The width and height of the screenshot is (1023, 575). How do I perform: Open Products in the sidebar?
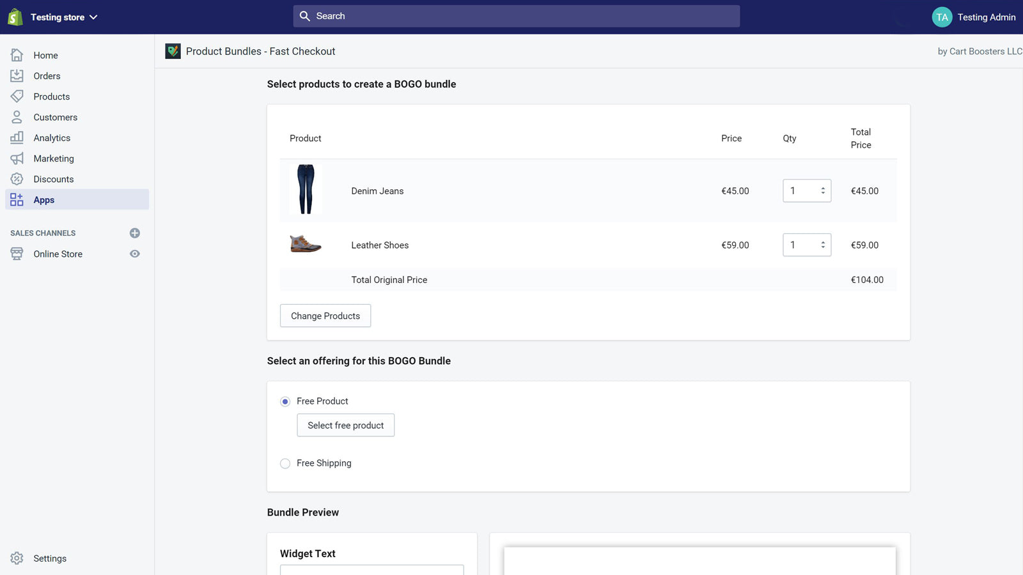pyautogui.click(x=52, y=96)
